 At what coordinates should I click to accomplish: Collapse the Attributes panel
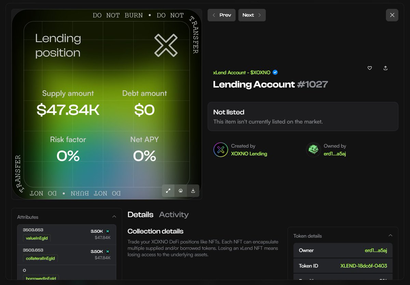tap(114, 217)
